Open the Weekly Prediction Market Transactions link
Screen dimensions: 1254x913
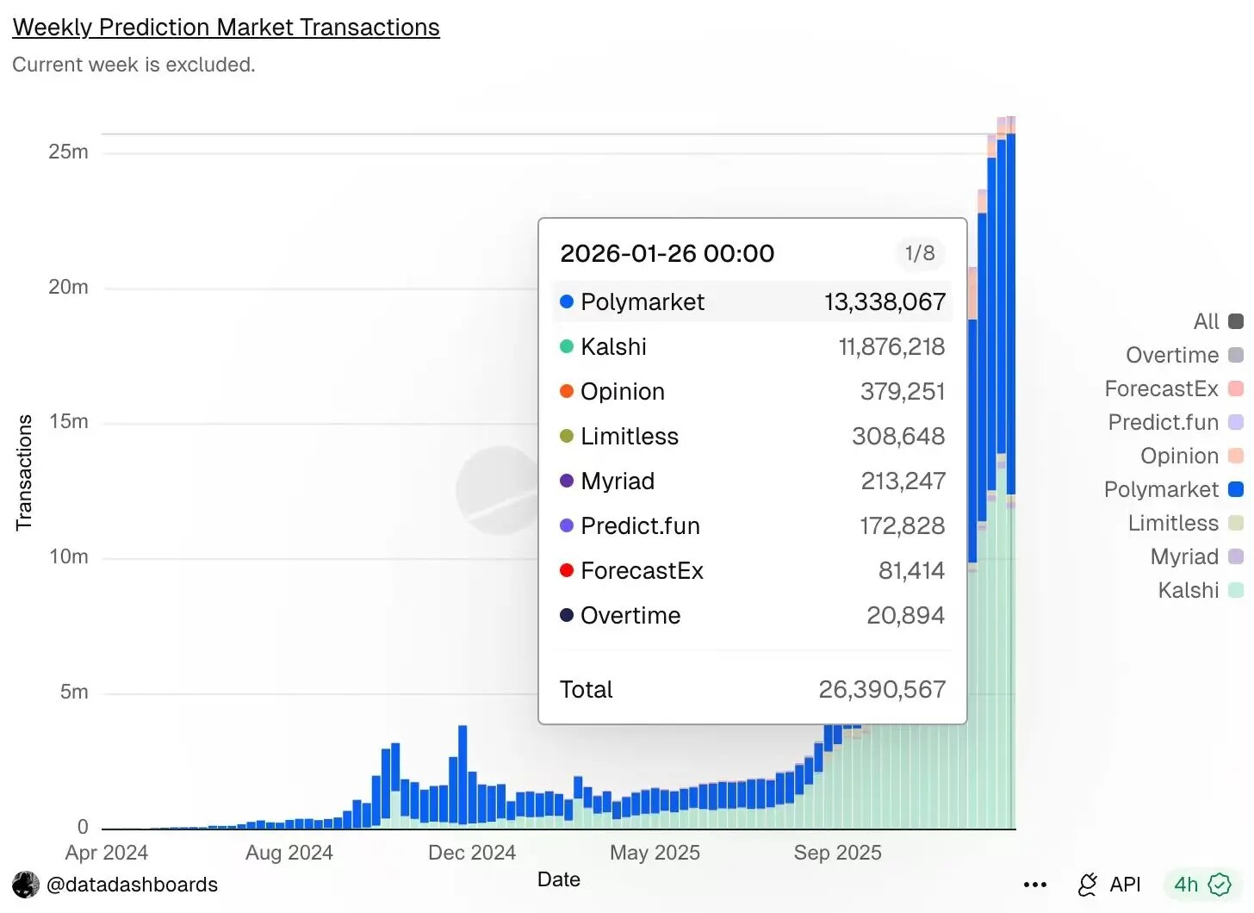coord(226,27)
